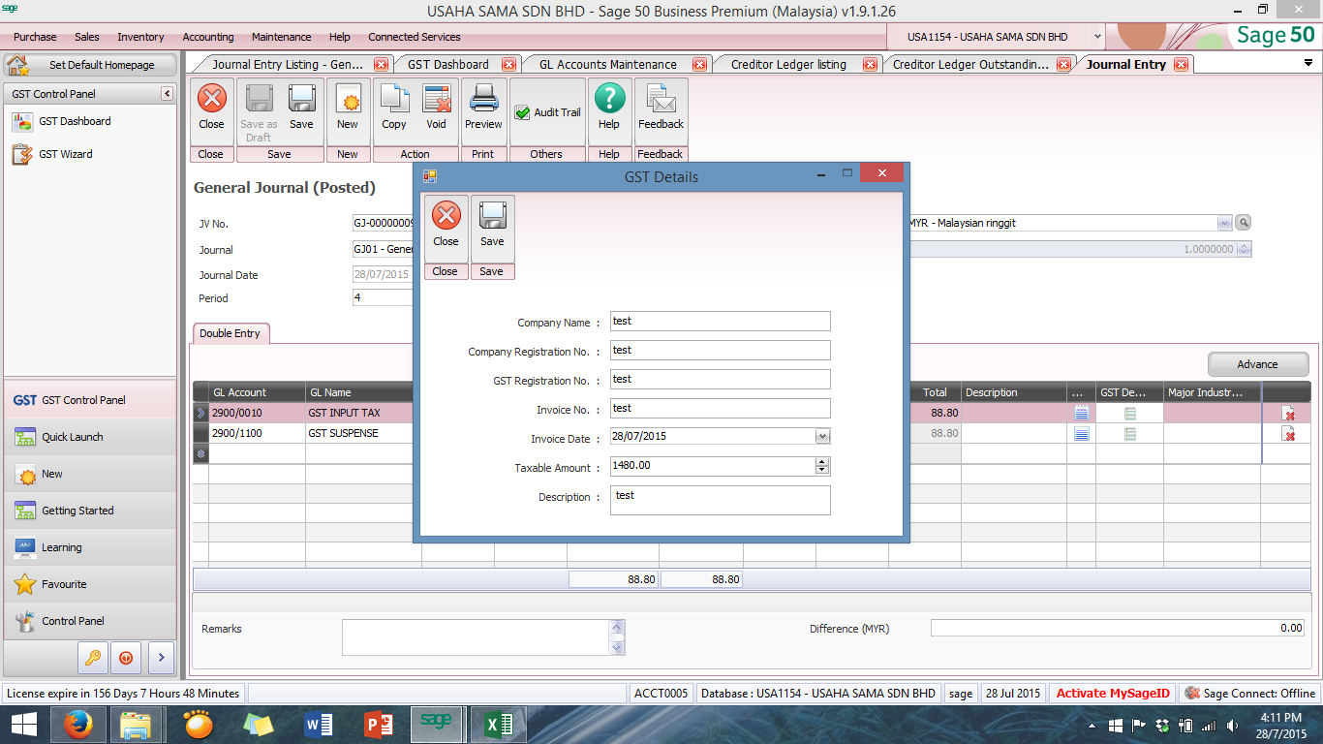Viewport: 1323px width, 744px height.
Task: Click Taxable Amount spinner arrows
Action: (x=822, y=466)
